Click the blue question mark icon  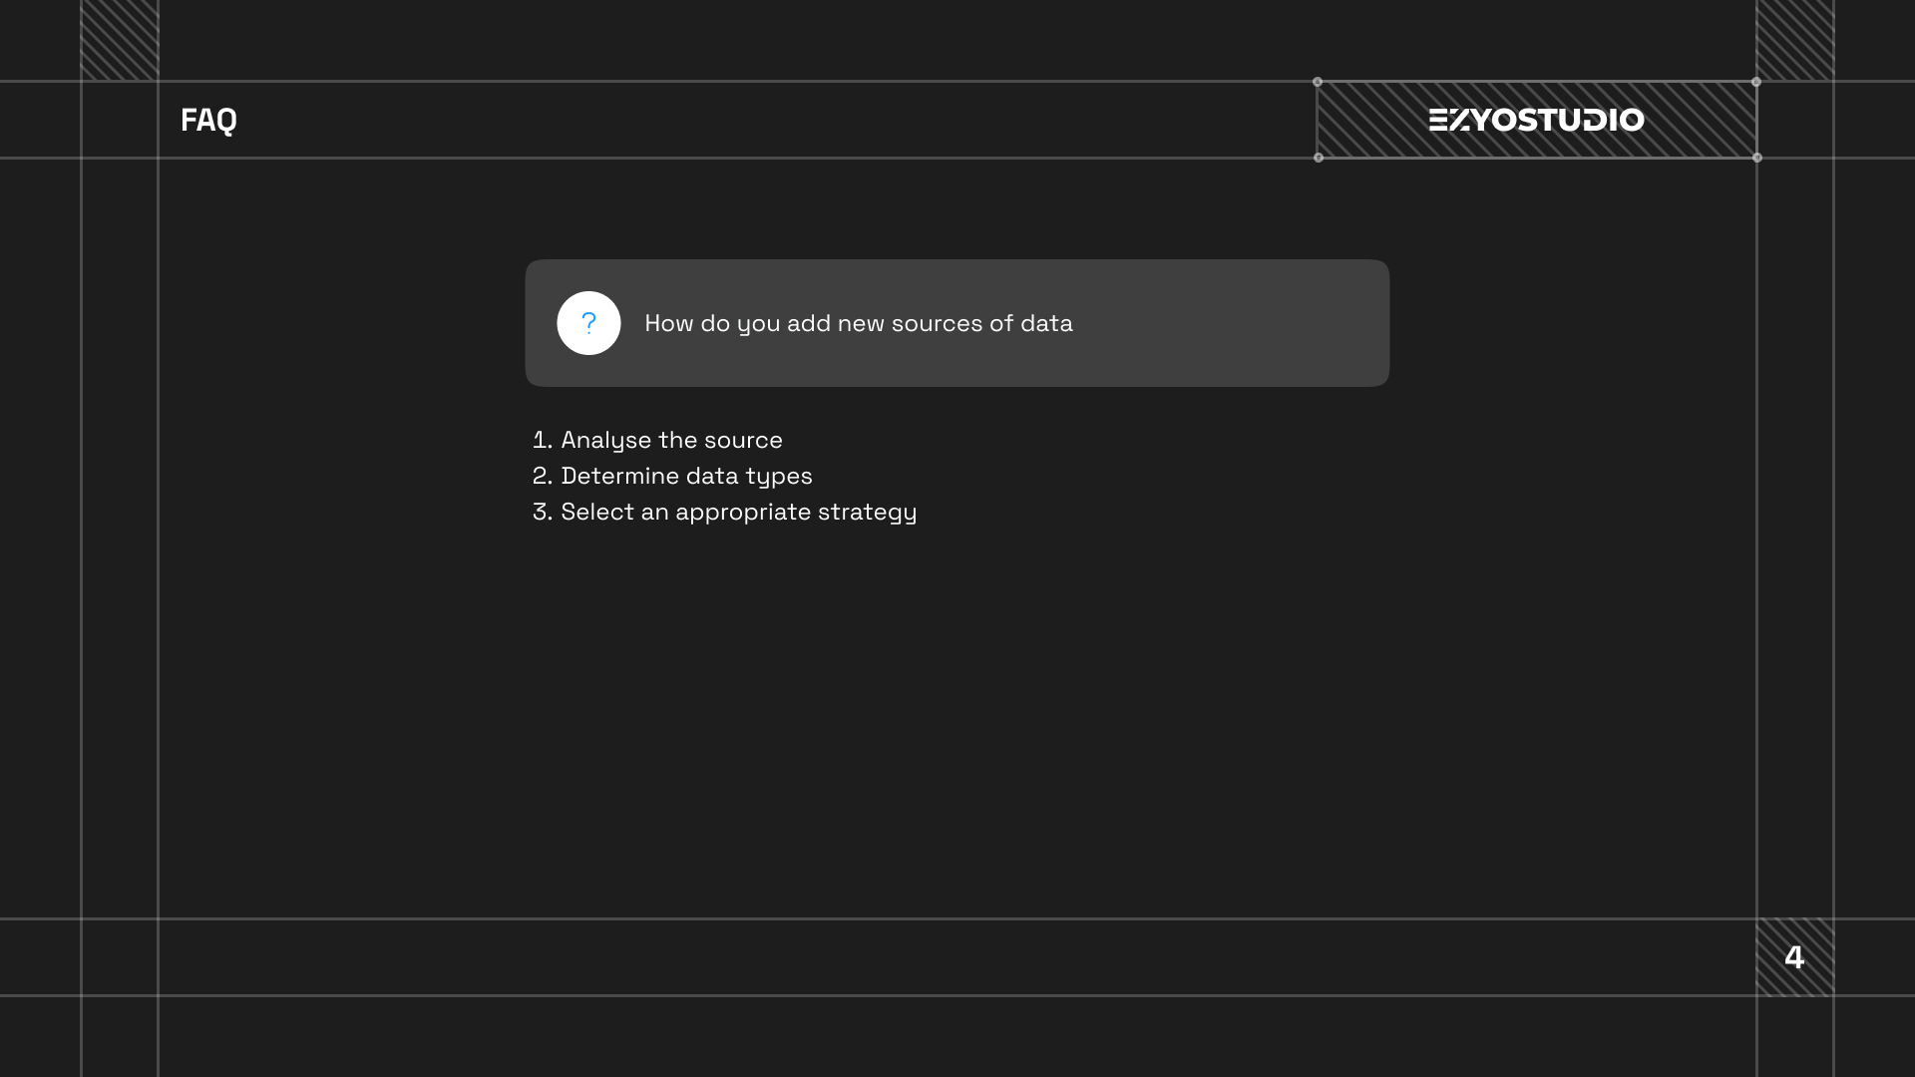(x=588, y=323)
